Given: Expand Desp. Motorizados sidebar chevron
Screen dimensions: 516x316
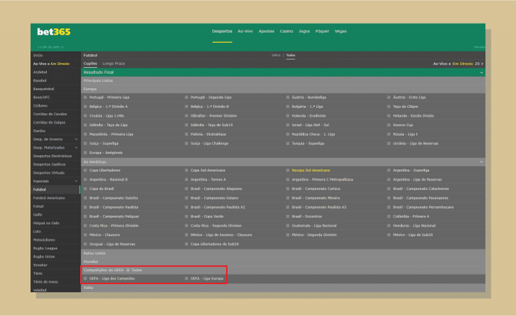Looking at the screenshot, I should pyautogui.click(x=76, y=148).
